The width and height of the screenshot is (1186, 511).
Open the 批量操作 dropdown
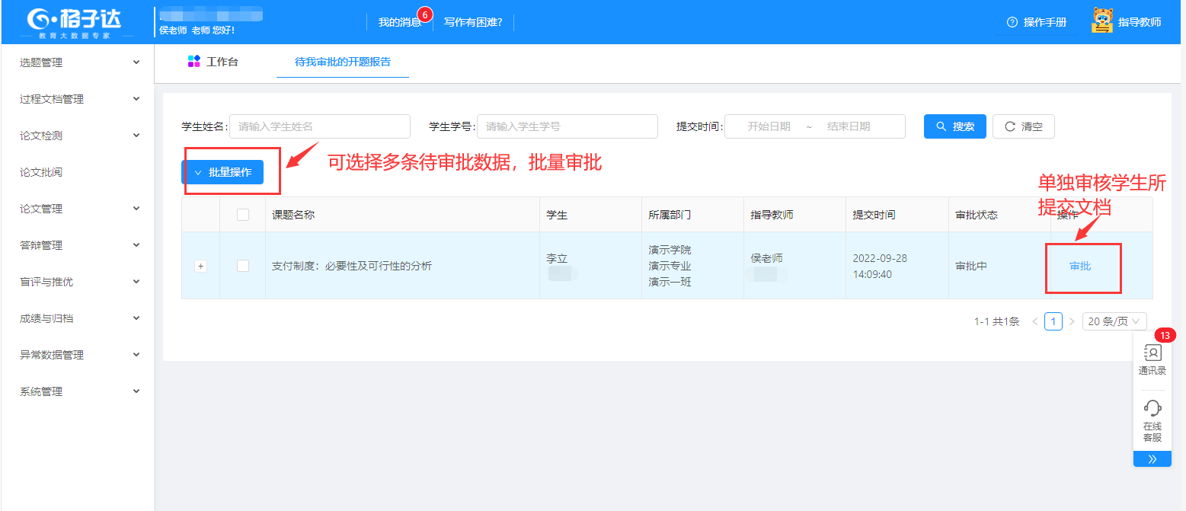[222, 172]
